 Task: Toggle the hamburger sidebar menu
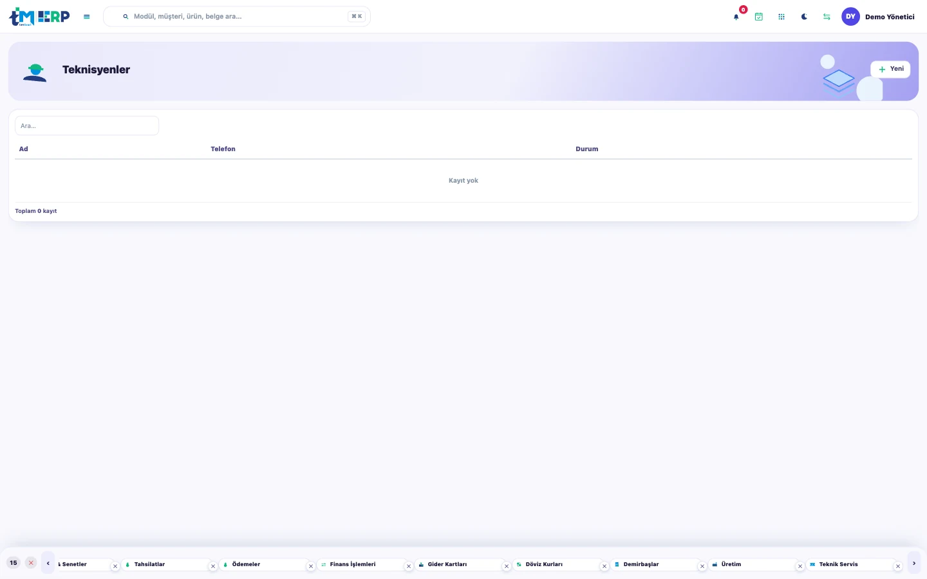click(x=87, y=17)
